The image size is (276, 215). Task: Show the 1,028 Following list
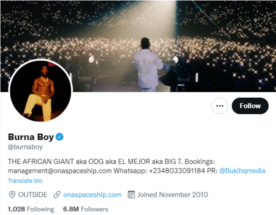point(31,209)
